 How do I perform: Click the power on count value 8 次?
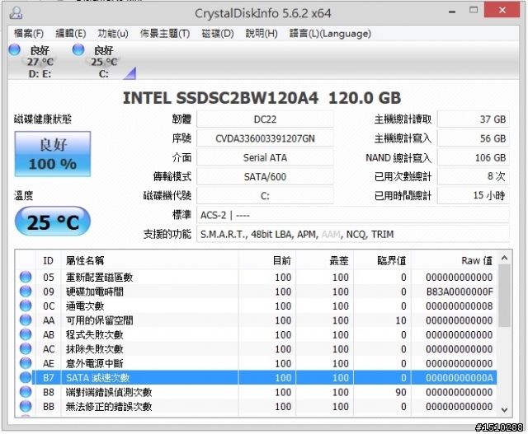tap(473, 177)
